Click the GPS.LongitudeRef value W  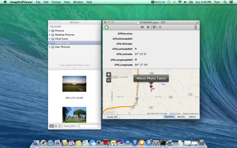136,60
